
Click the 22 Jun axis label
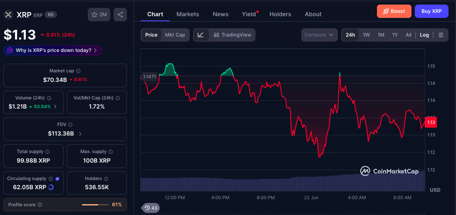click(312, 198)
